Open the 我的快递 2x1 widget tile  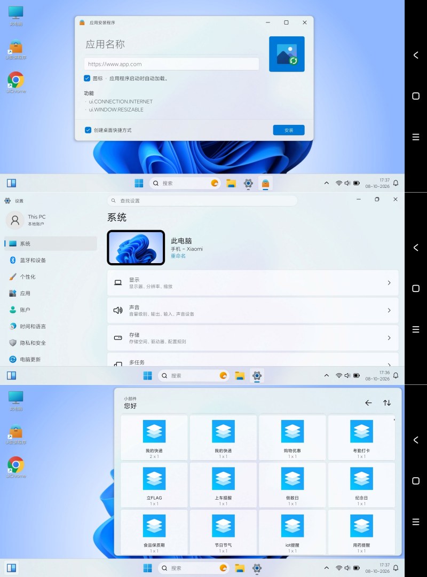[x=154, y=438]
